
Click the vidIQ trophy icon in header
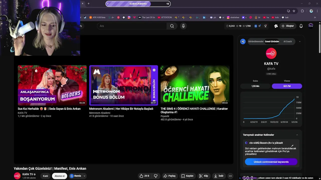pyautogui.click(x=265, y=26)
